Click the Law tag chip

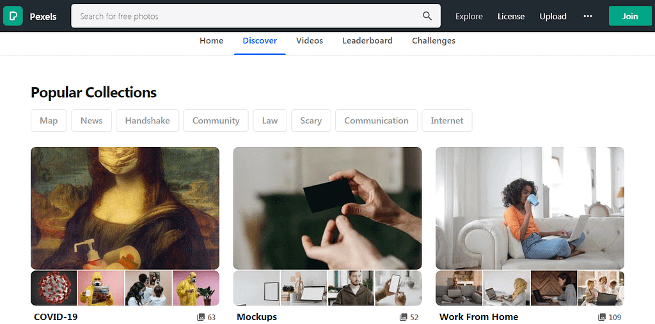270,121
